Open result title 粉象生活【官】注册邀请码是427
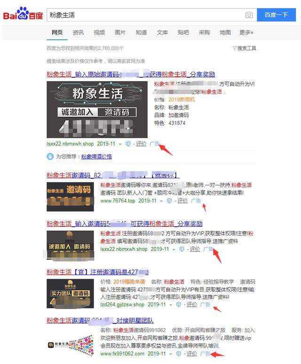301x364 pixels. (97, 272)
